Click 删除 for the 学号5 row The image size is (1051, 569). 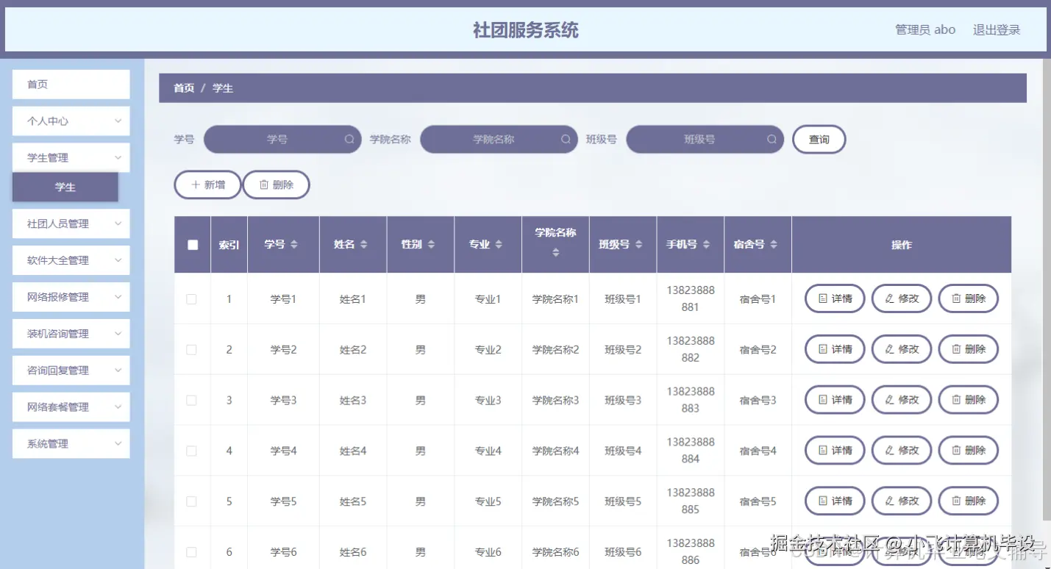point(969,501)
